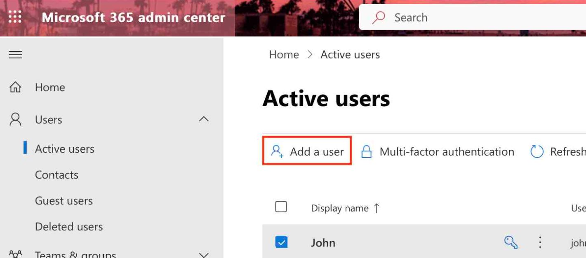Screen dimensions: 586x258
Task: Click the Users person icon in sidebar
Action: tap(15, 120)
